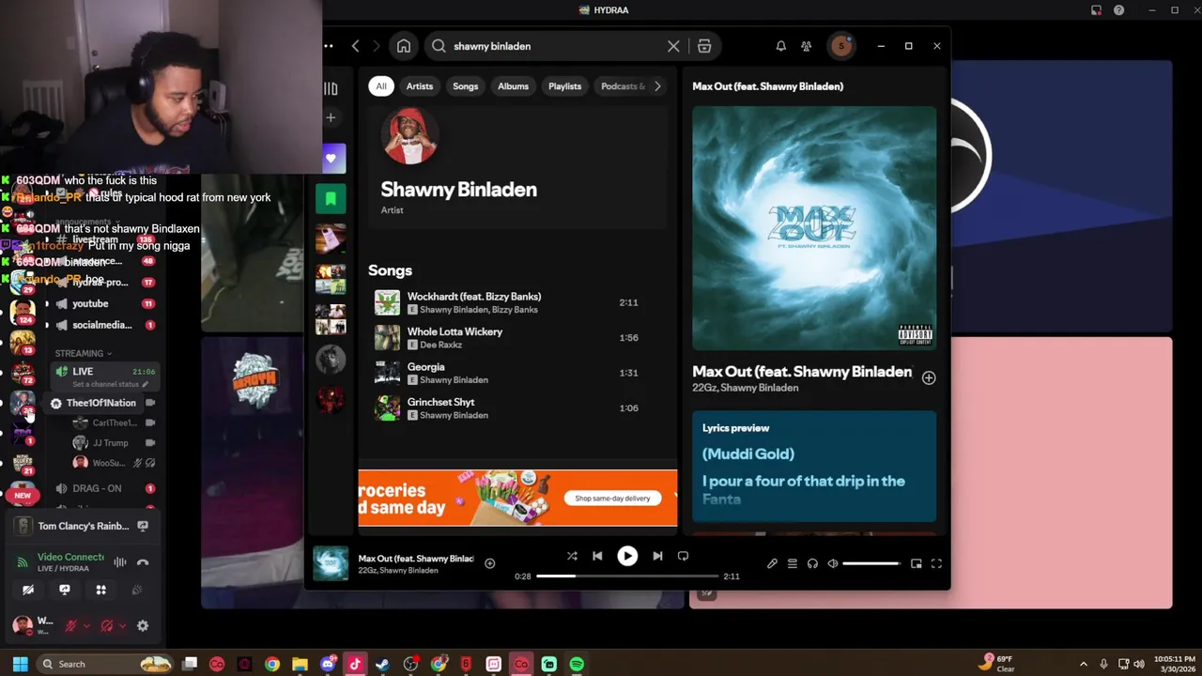Image resolution: width=1202 pixels, height=676 pixels.
Task: Show hidden system tray icons
Action: pos(1083,664)
